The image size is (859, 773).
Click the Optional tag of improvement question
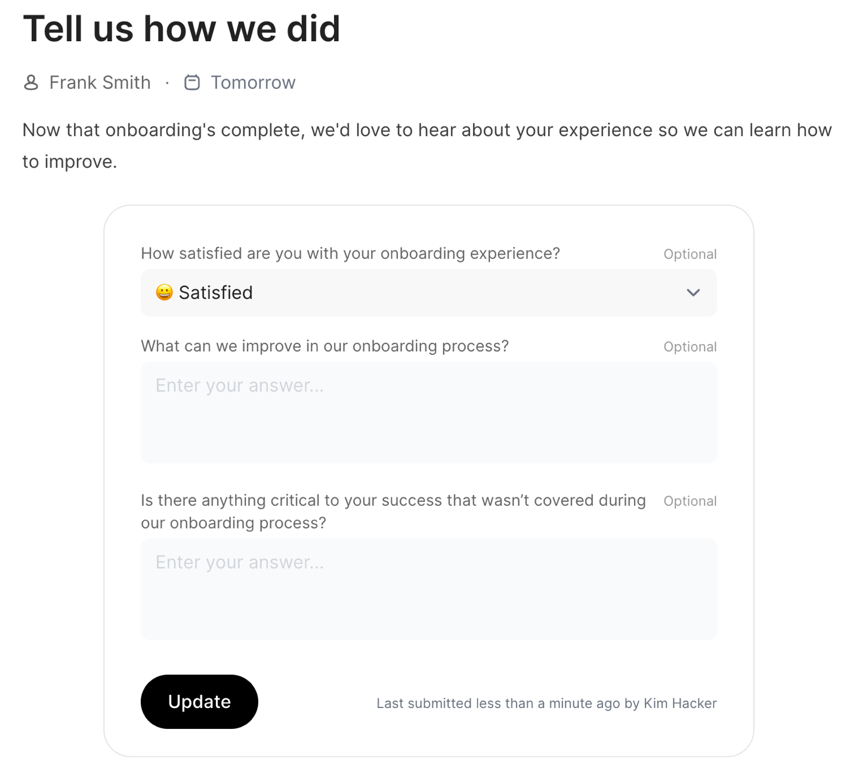(x=690, y=347)
